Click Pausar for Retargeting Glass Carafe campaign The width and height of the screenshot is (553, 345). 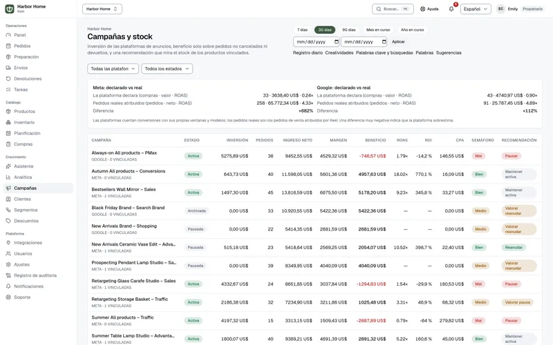tap(511, 284)
